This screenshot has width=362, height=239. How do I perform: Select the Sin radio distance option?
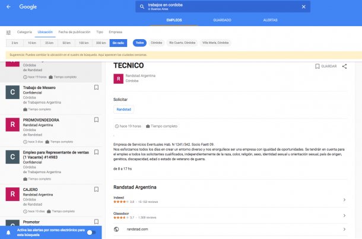coord(118,43)
